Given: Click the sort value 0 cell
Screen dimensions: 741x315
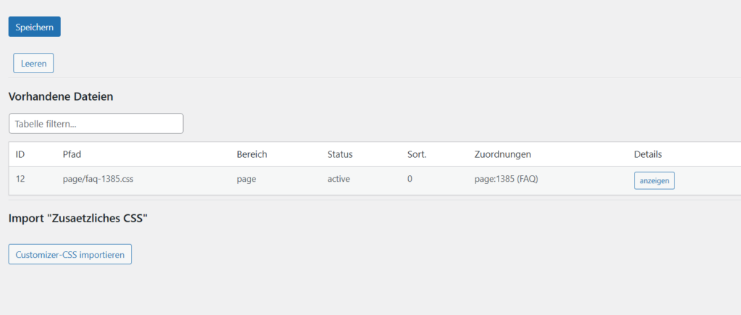Looking at the screenshot, I should tap(410, 180).
